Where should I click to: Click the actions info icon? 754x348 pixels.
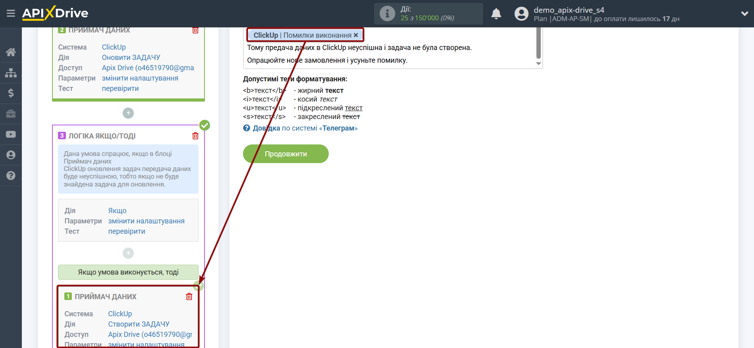click(x=387, y=14)
